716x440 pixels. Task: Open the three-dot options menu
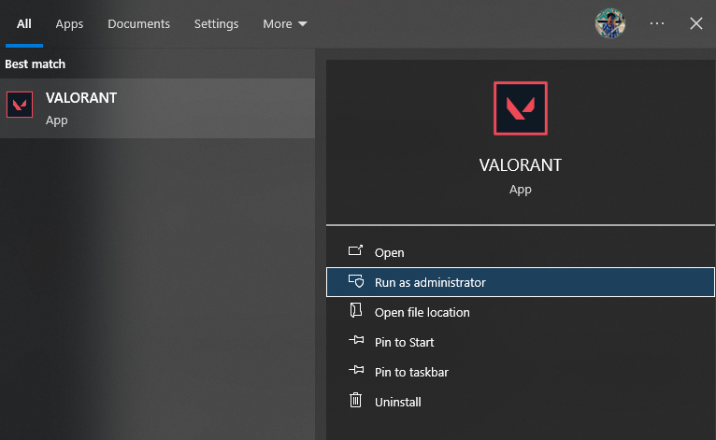657,23
